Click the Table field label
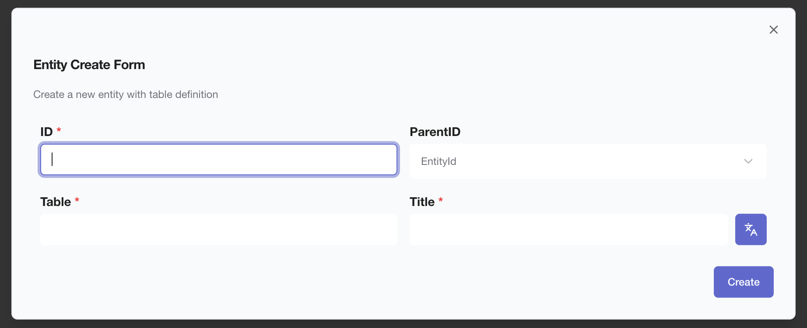 click(56, 202)
